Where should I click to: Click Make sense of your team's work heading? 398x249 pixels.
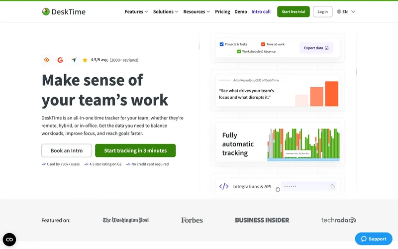[105, 90]
